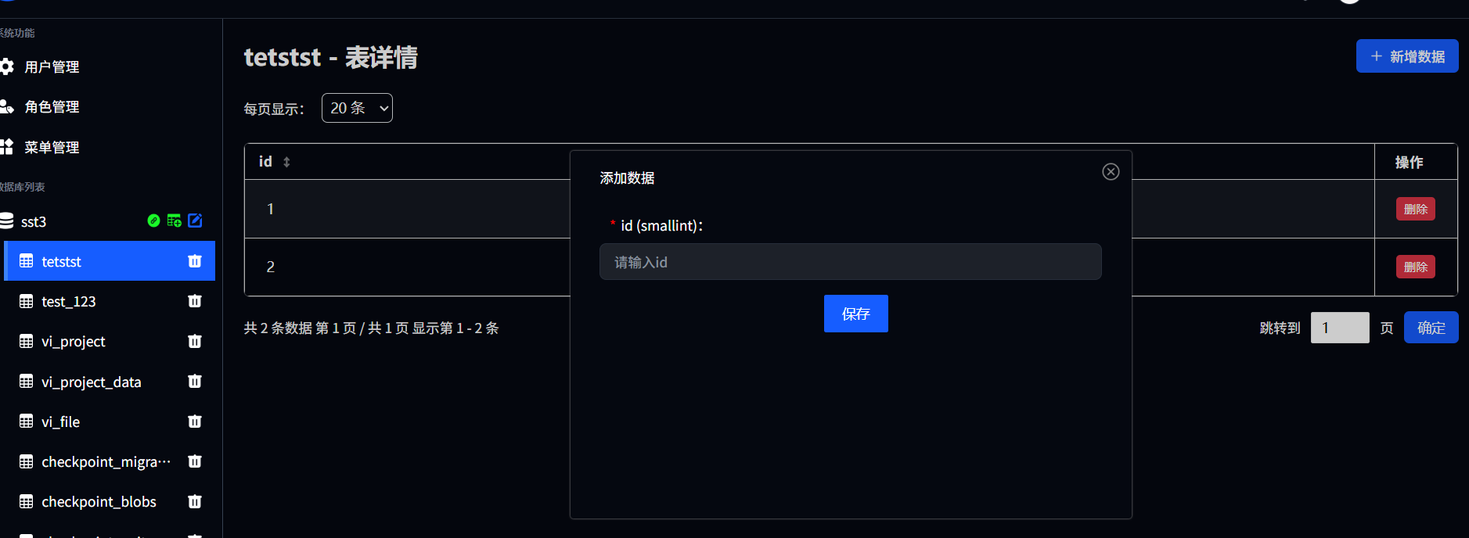Click the 保存 button in dialog

click(x=855, y=314)
